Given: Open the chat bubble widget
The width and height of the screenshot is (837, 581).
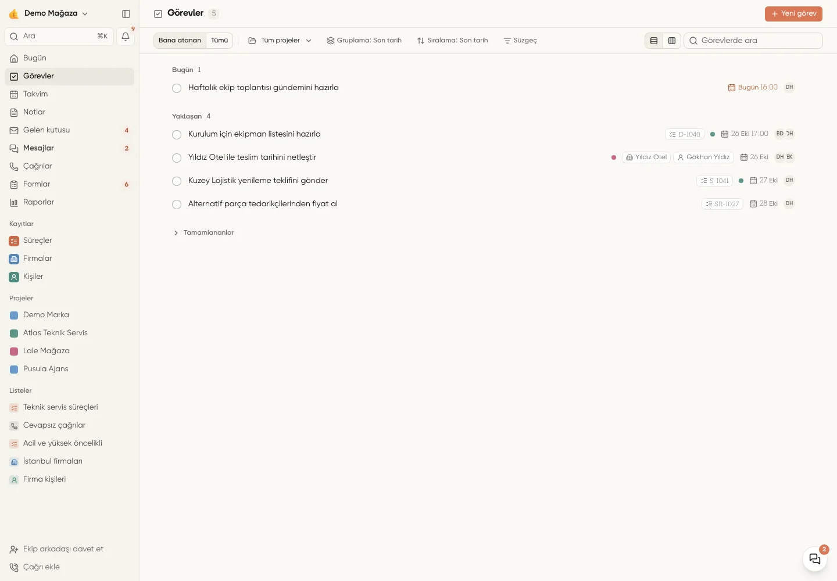Looking at the screenshot, I should [x=815, y=559].
